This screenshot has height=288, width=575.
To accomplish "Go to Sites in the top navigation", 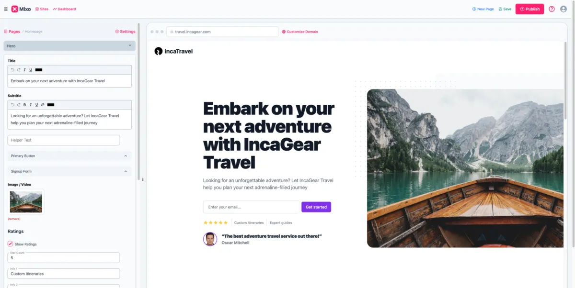I will click(42, 9).
